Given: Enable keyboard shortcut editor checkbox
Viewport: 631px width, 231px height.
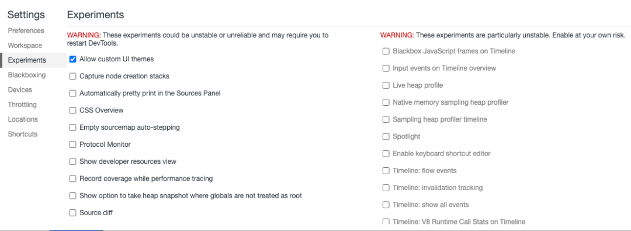Looking at the screenshot, I should (386, 154).
